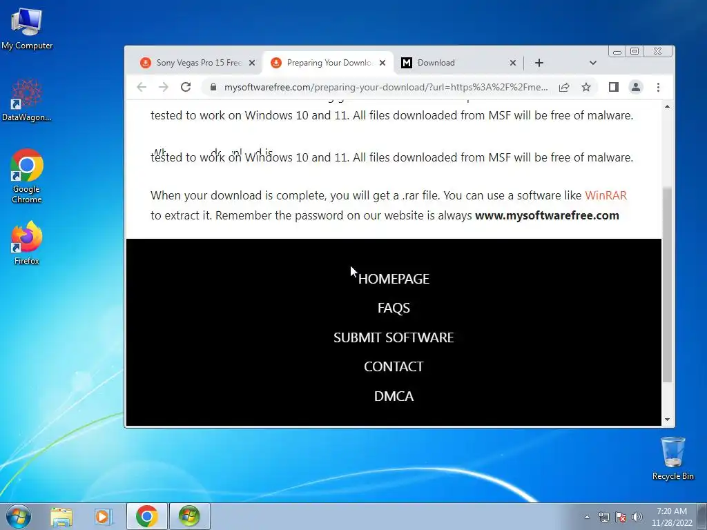Show hidden system tray icons

[x=587, y=517]
